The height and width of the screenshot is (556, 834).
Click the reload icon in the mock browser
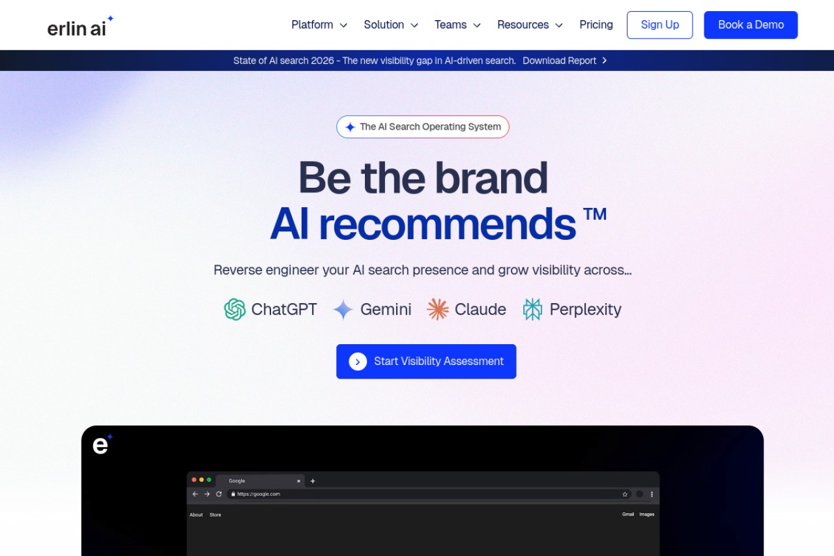219,494
